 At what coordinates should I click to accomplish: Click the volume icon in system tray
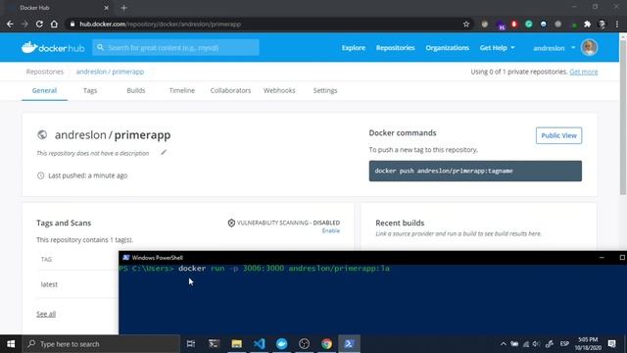[536, 344]
